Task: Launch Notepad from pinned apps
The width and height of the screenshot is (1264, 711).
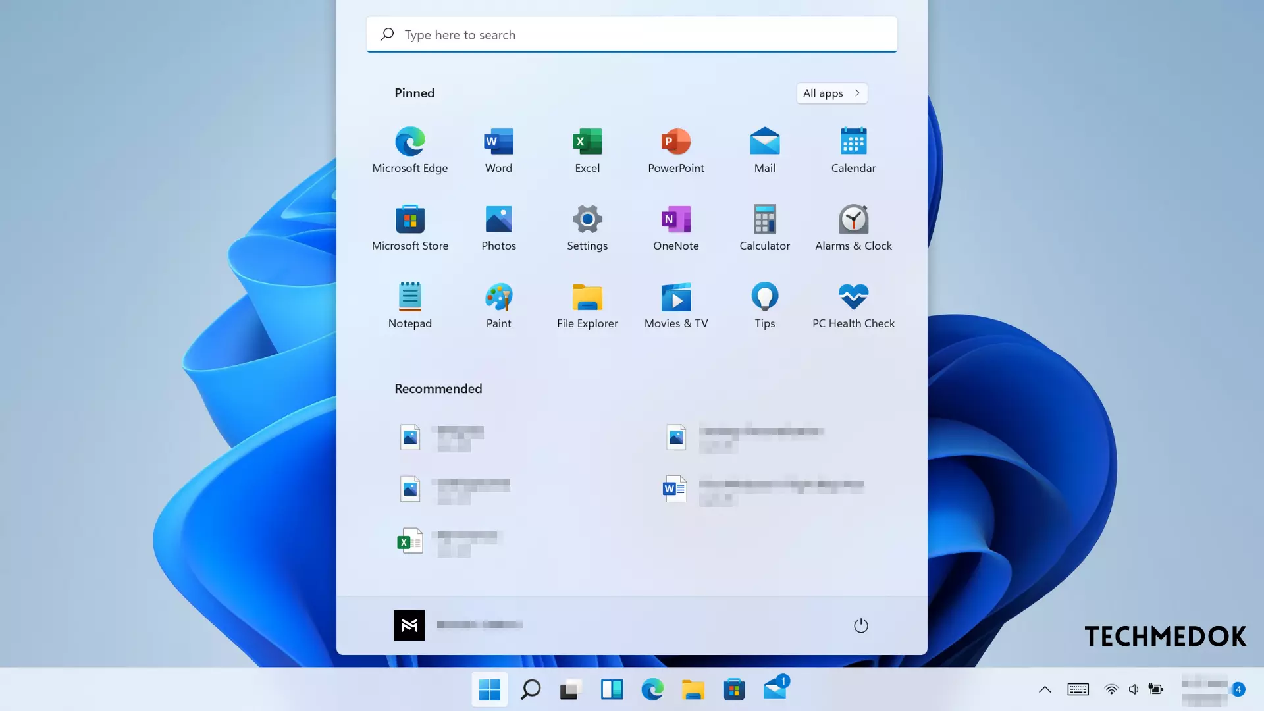Action: (x=409, y=305)
